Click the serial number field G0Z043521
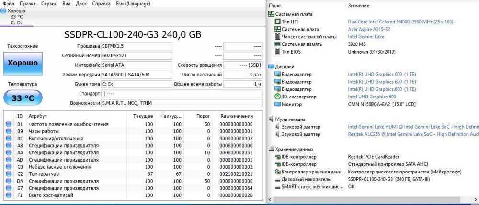This screenshot has height=205, width=479. pyautogui.click(x=137, y=56)
